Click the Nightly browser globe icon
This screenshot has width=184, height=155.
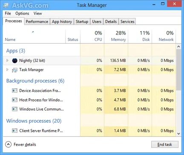pyautogui.click(x=15, y=61)
